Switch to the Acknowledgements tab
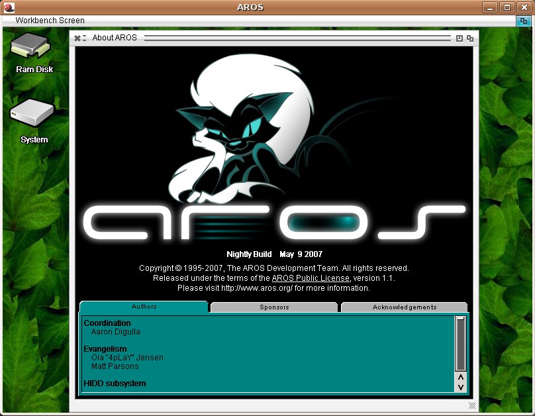The width and height of the screenshot is (535, 416). click(404, 307)
